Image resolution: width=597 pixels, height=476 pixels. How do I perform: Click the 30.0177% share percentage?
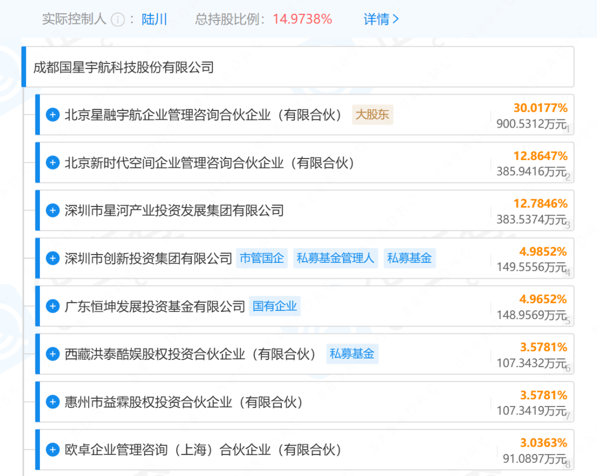tap(540, 108)
